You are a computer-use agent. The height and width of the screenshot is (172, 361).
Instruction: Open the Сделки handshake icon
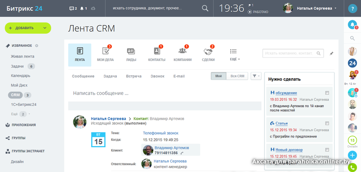click(x=208, y=51)
